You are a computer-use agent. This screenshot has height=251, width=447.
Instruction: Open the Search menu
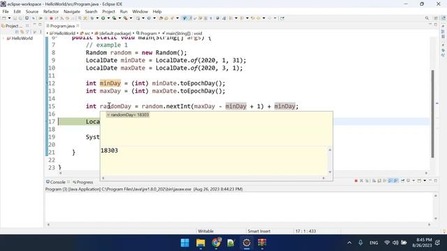pos(91,12)
